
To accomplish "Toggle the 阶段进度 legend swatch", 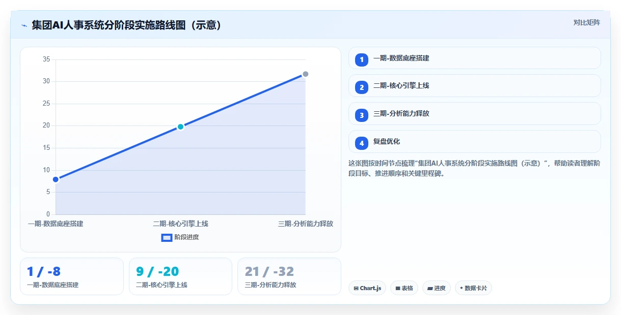I will pos(167,237).
